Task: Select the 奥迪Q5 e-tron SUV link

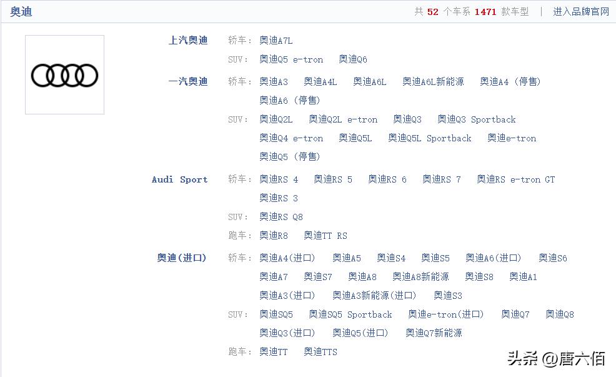Action: pyautogui.click(x=291, y=59)
